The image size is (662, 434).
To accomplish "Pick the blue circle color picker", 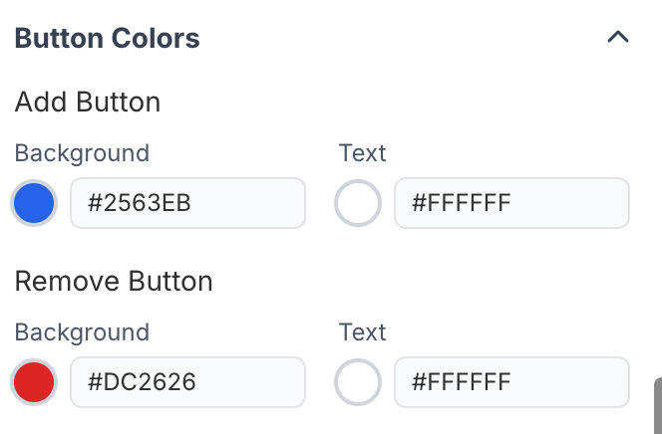I will coord(34,204).
